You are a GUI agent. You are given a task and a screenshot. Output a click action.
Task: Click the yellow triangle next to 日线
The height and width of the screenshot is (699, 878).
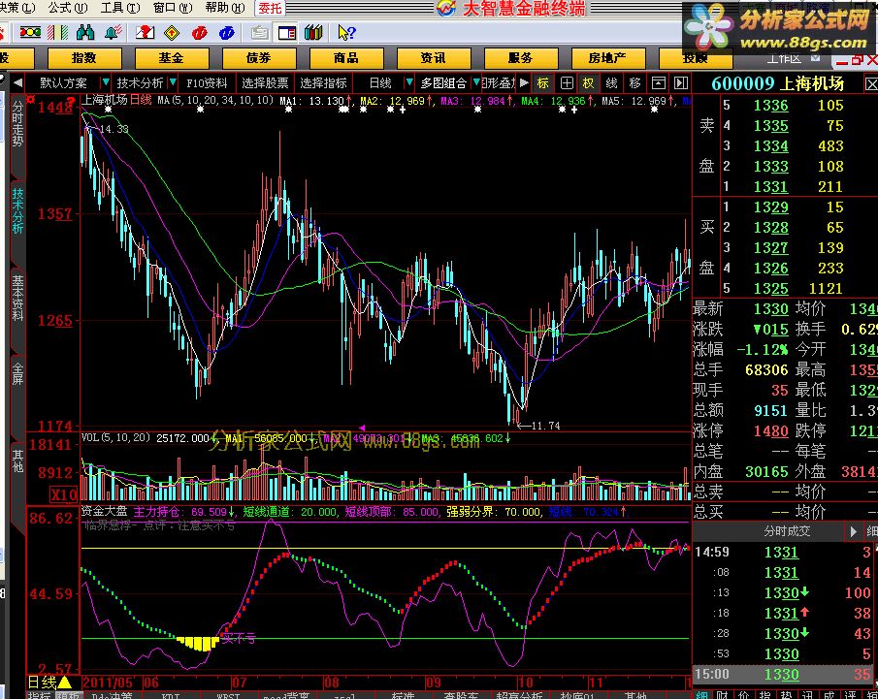point(64,683)
